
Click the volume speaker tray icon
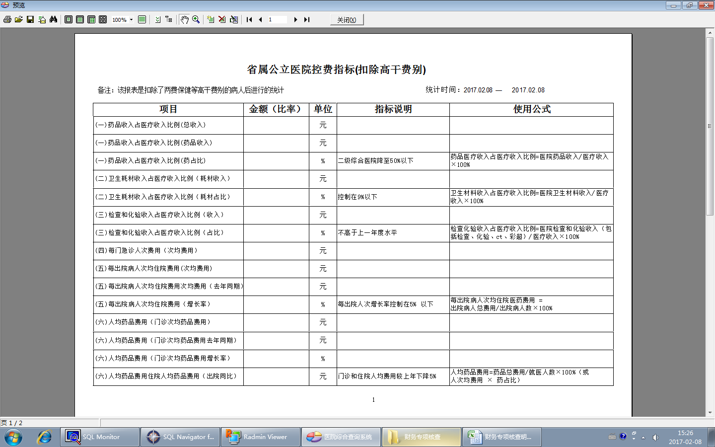coord(655,437)
